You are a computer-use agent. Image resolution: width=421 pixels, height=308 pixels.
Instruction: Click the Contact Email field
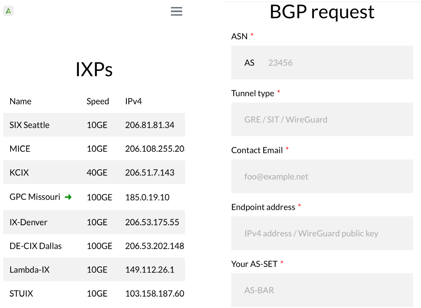coord(322,176)
